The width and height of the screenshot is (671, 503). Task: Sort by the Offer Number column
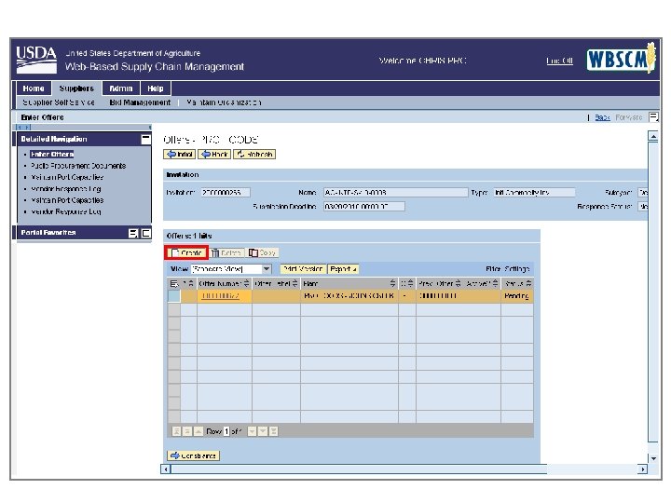pos(246,283)
